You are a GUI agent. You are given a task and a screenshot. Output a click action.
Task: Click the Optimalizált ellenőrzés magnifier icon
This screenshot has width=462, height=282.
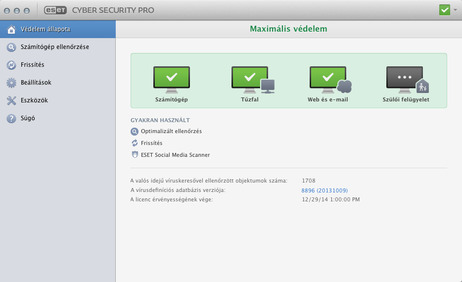pyautogui.click(x=135, y=132)
